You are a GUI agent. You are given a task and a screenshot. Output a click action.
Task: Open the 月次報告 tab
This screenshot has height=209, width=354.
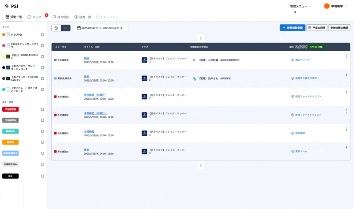[x=61, y=17]
